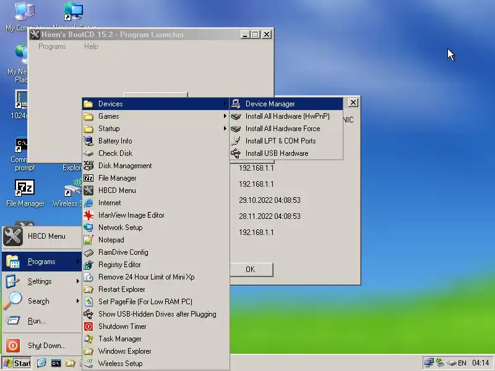Click the Notepad icon
The image size is (495, 371).
click(88, 240)
